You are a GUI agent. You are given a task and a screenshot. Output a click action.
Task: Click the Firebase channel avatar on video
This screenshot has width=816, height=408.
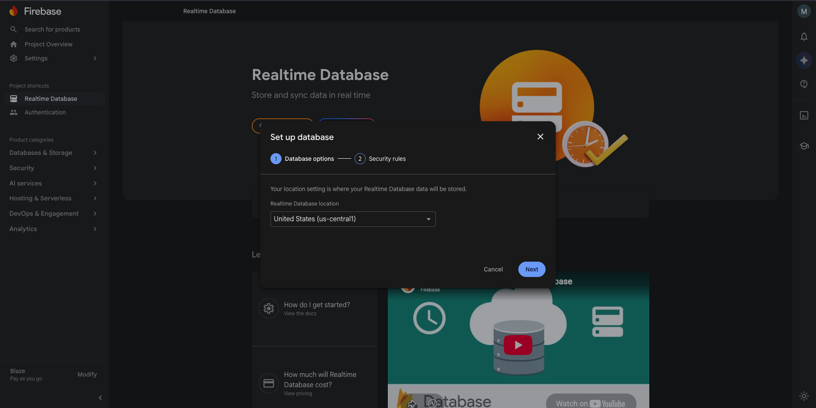point(408,289)
